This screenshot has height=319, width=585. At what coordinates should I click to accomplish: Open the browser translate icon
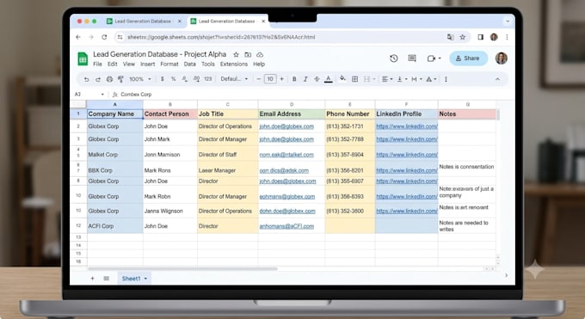451,37
